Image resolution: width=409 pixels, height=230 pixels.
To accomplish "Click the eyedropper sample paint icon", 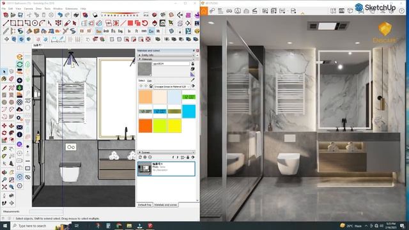I will click(193, 80).
